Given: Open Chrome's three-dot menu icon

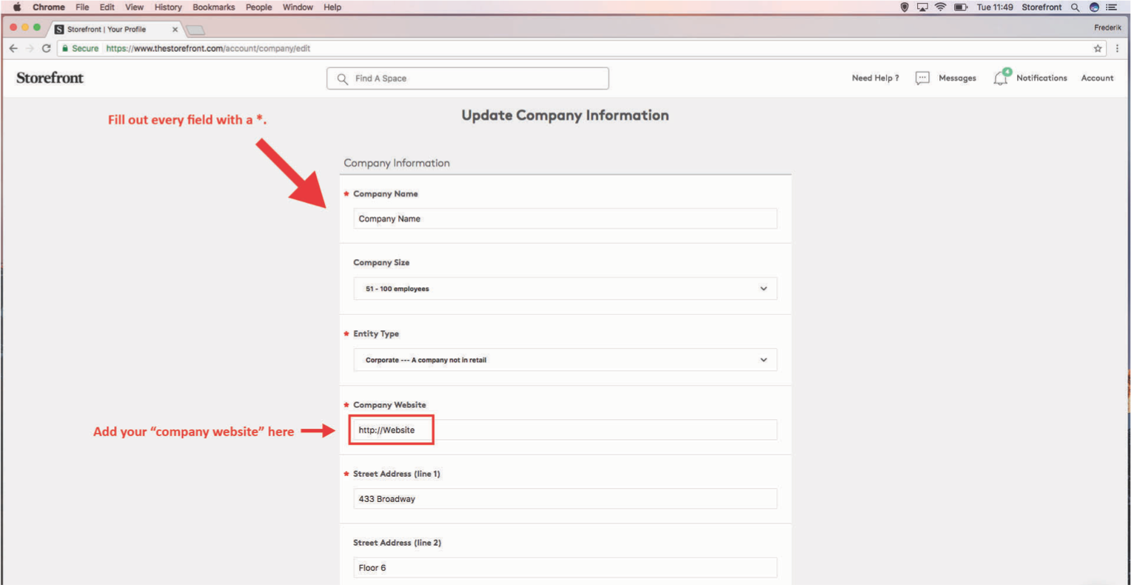Looking at the screenshot, I should click(x=1117, y=48).
